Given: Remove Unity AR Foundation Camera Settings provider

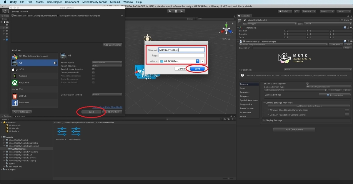Looking at the screenshot, I should coord(347,115).
